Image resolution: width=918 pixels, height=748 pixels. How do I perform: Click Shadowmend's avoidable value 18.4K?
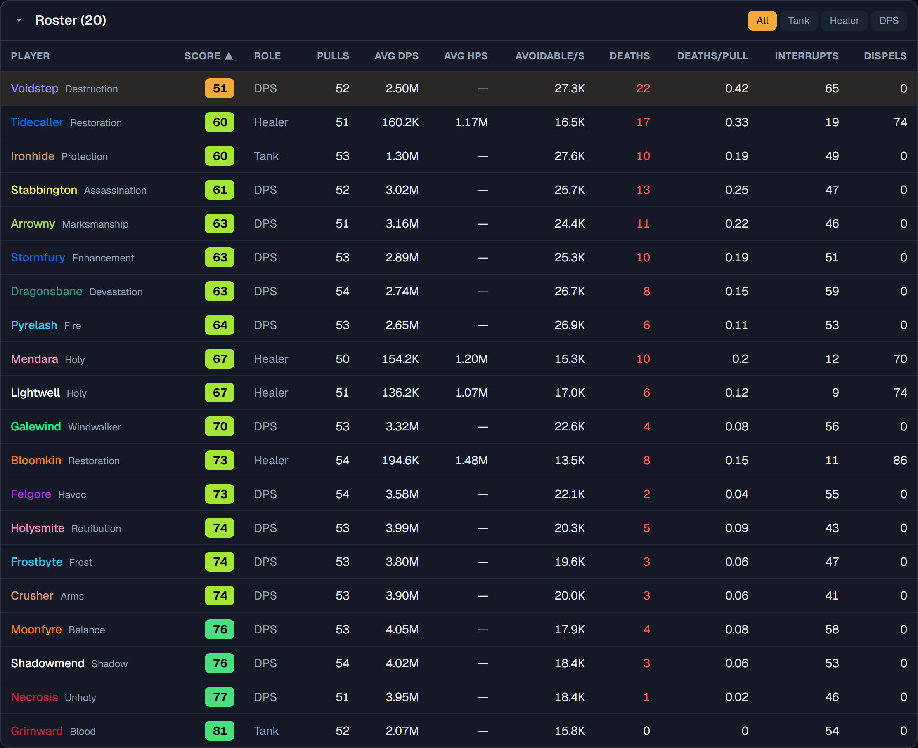click(x=570, y=663)
